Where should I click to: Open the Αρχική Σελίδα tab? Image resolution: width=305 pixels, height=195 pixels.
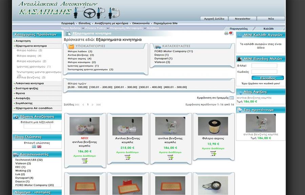click(214, 19)
